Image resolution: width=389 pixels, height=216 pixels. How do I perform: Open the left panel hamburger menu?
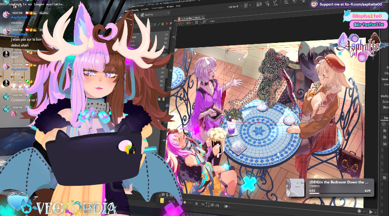(x=170, y=28)
